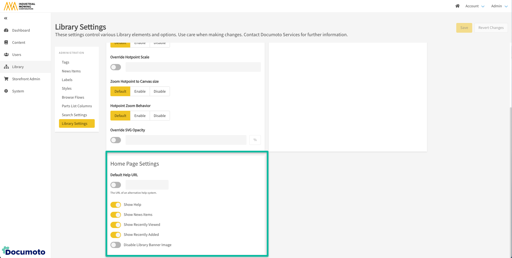Click the Revert Changes button
The image size is (512, 258).
pyautogui.click(x=491, y=28)
